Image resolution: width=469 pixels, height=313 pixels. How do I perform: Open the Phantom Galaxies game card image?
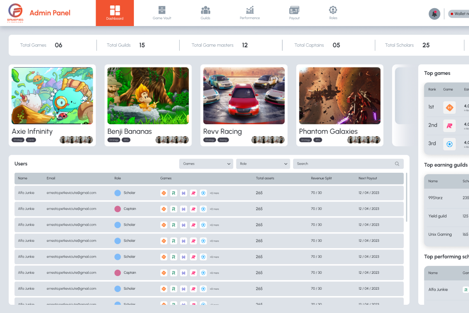pyautogui.click(x=340, y=95)
